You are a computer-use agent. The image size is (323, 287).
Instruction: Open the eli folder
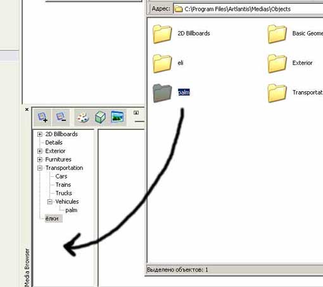pos(162,63)
